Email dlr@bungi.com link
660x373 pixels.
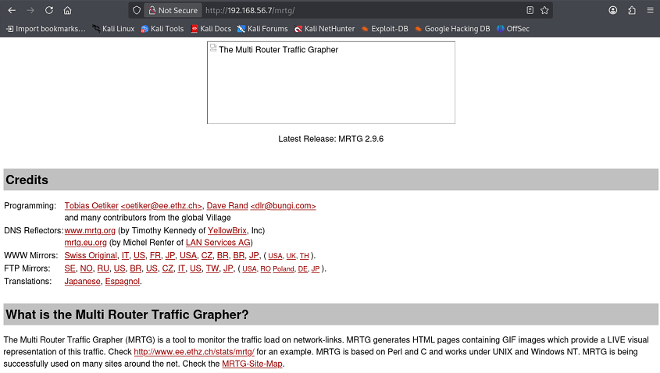283,206
